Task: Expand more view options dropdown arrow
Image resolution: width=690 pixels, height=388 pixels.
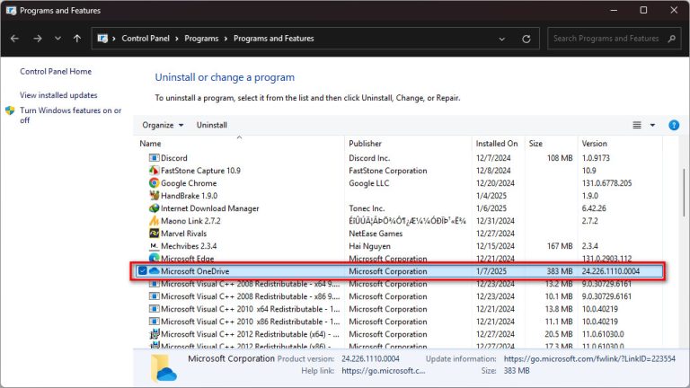Action: 652,126
